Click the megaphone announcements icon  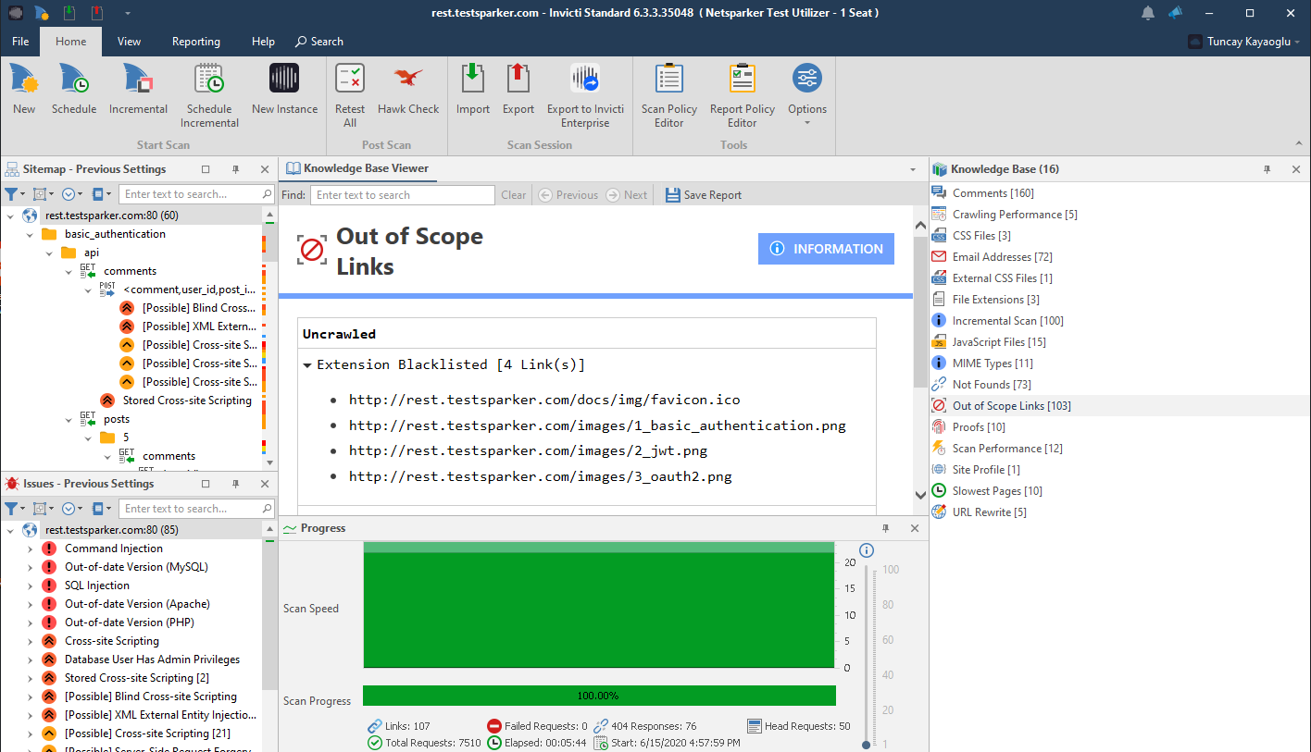1176,13
